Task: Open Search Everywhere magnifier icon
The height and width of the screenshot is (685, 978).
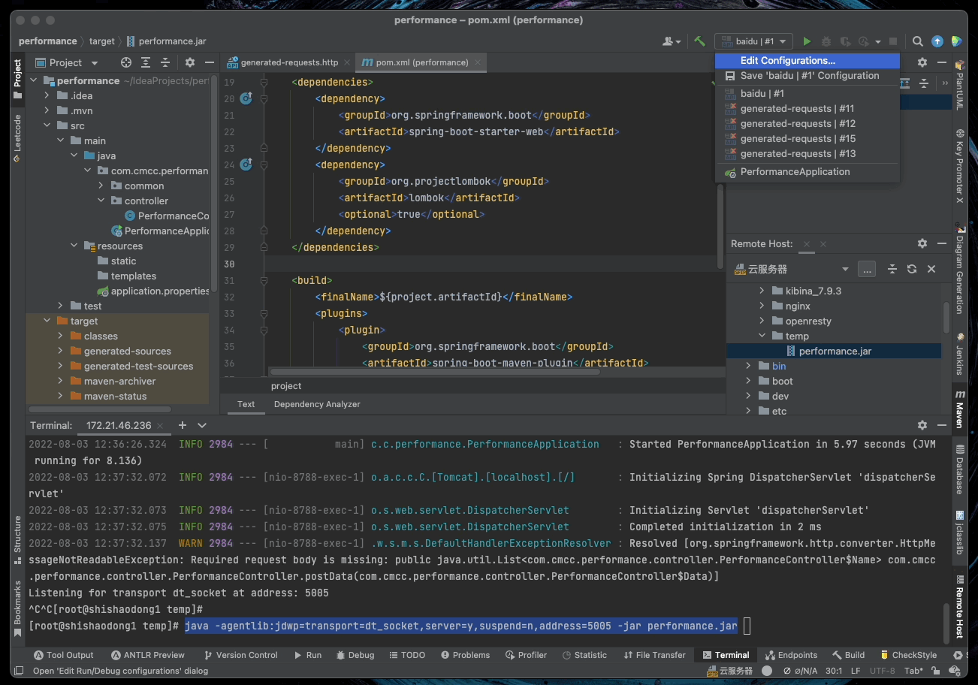Action: pyautogui.click(x=918, y=41)
